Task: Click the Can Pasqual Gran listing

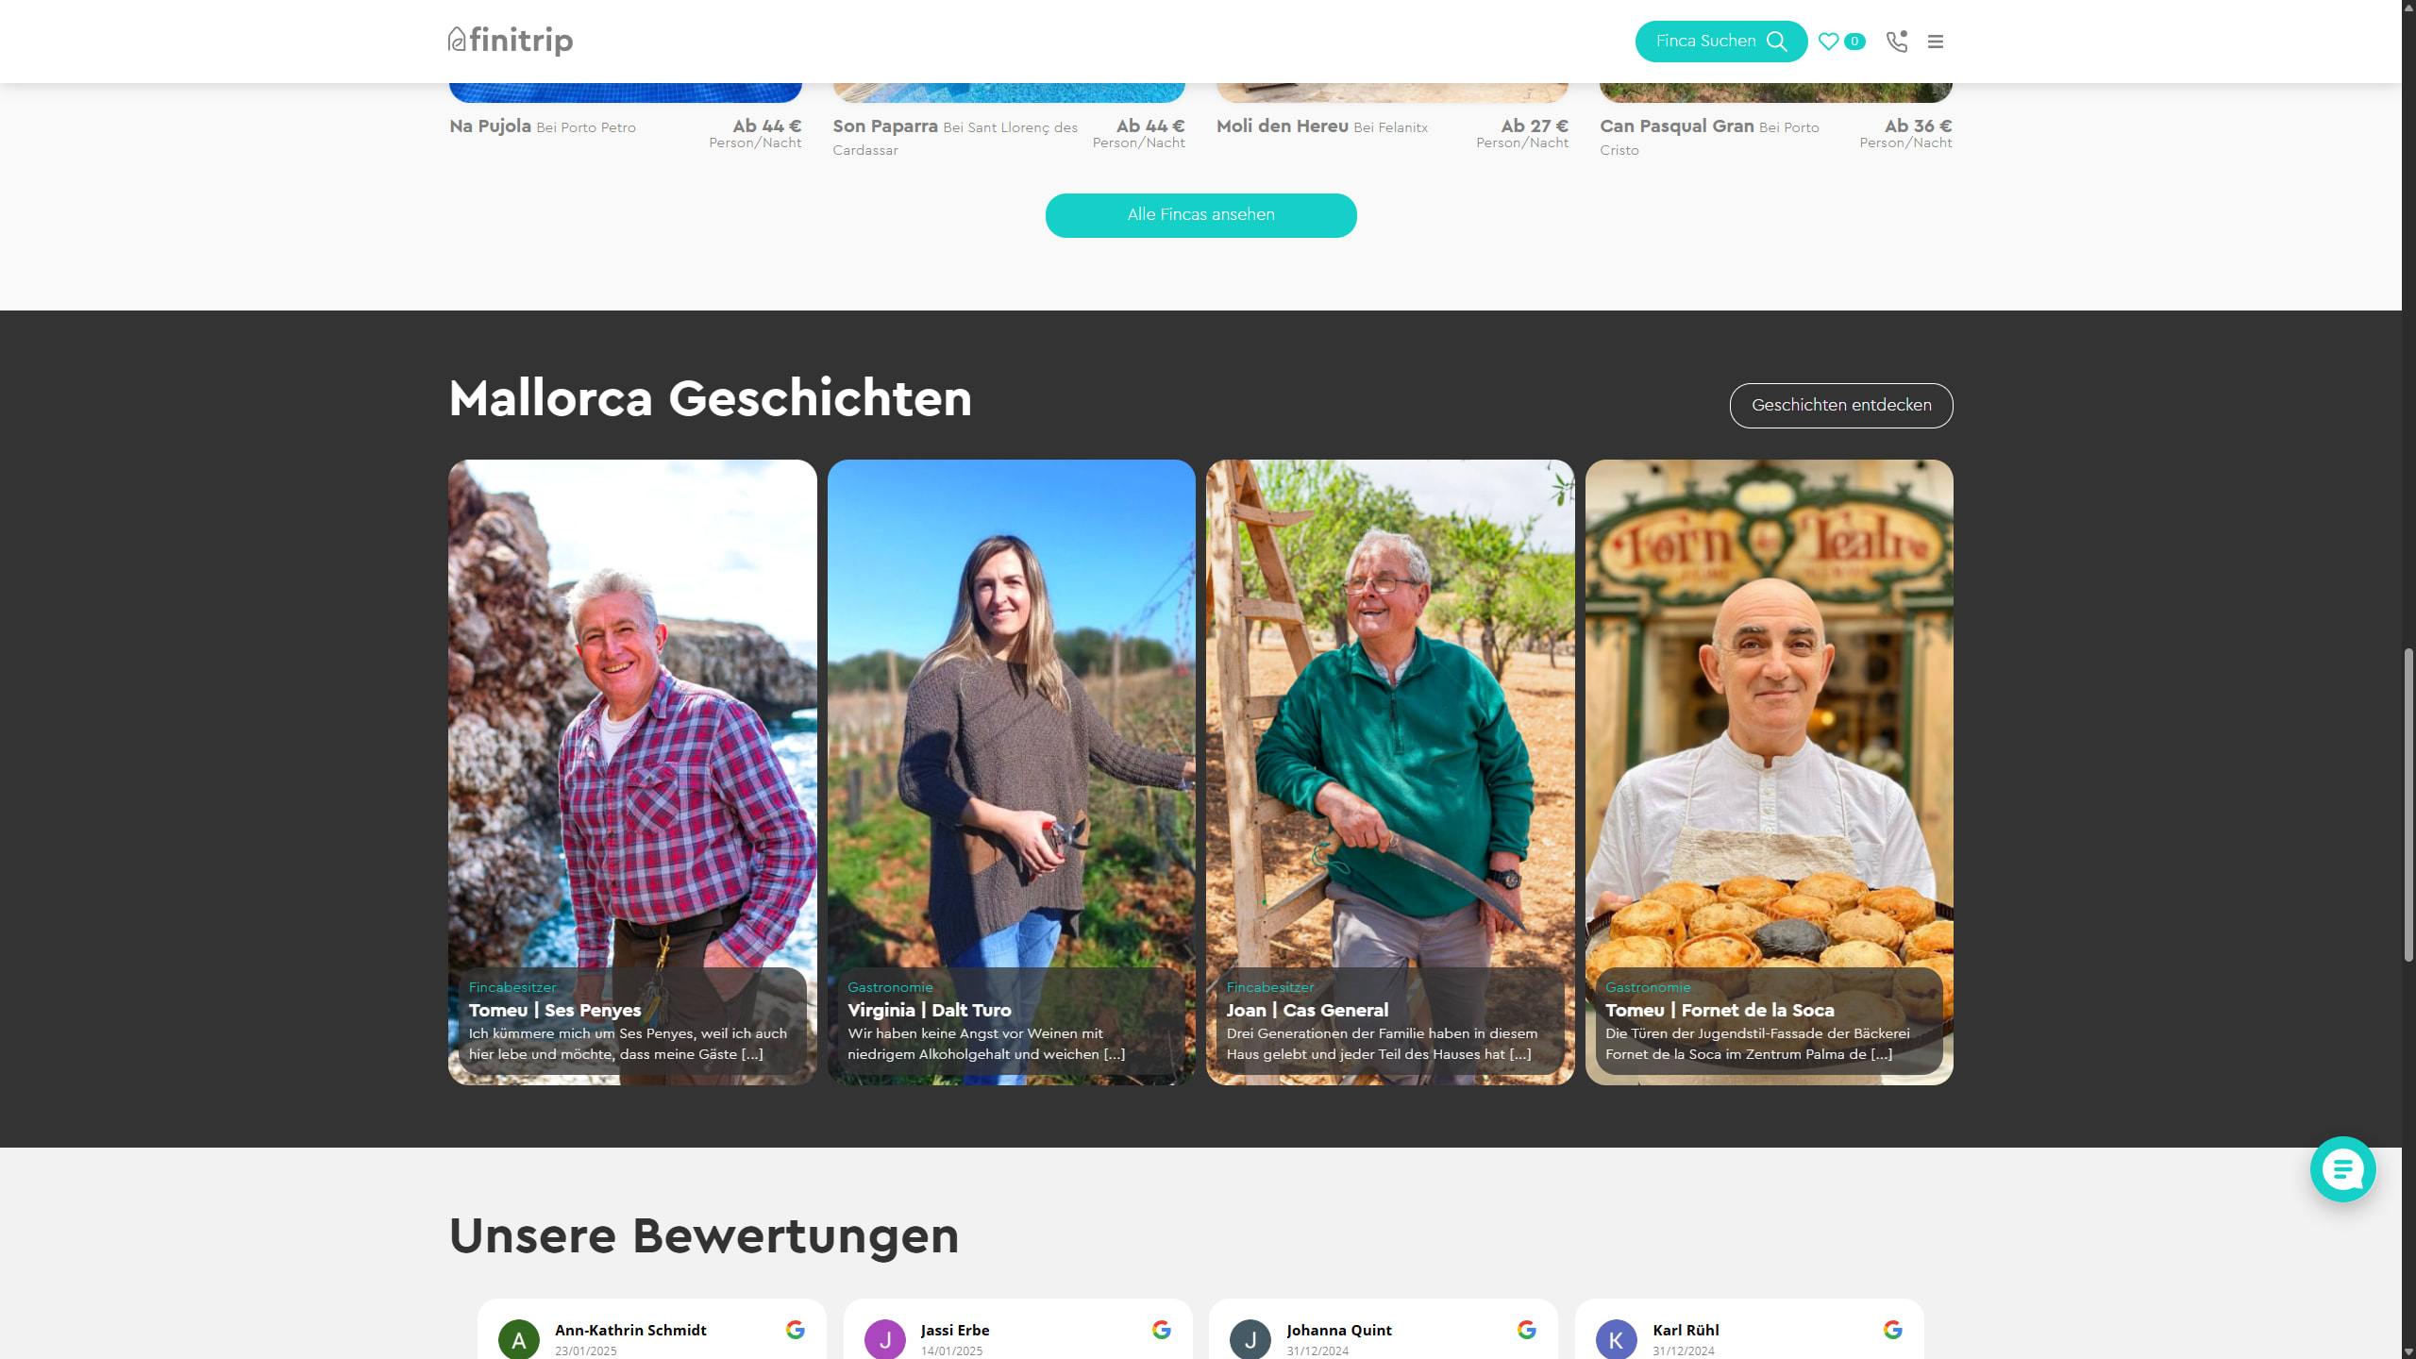Action: point(1676,126)
